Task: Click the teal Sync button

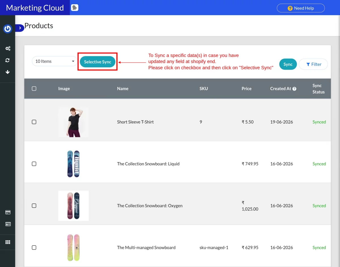Action: [288, 64]
